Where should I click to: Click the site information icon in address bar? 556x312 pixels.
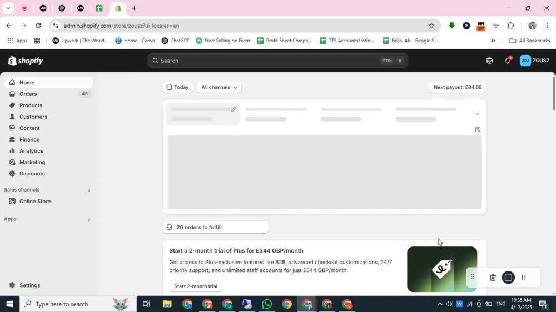56,26
